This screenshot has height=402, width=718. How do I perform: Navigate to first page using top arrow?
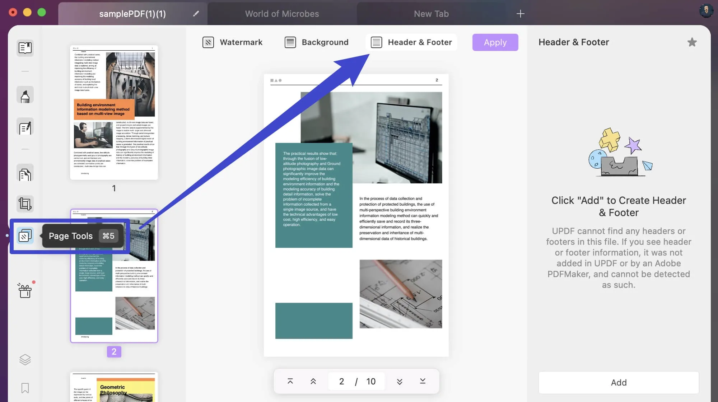[x=291, y=380]
